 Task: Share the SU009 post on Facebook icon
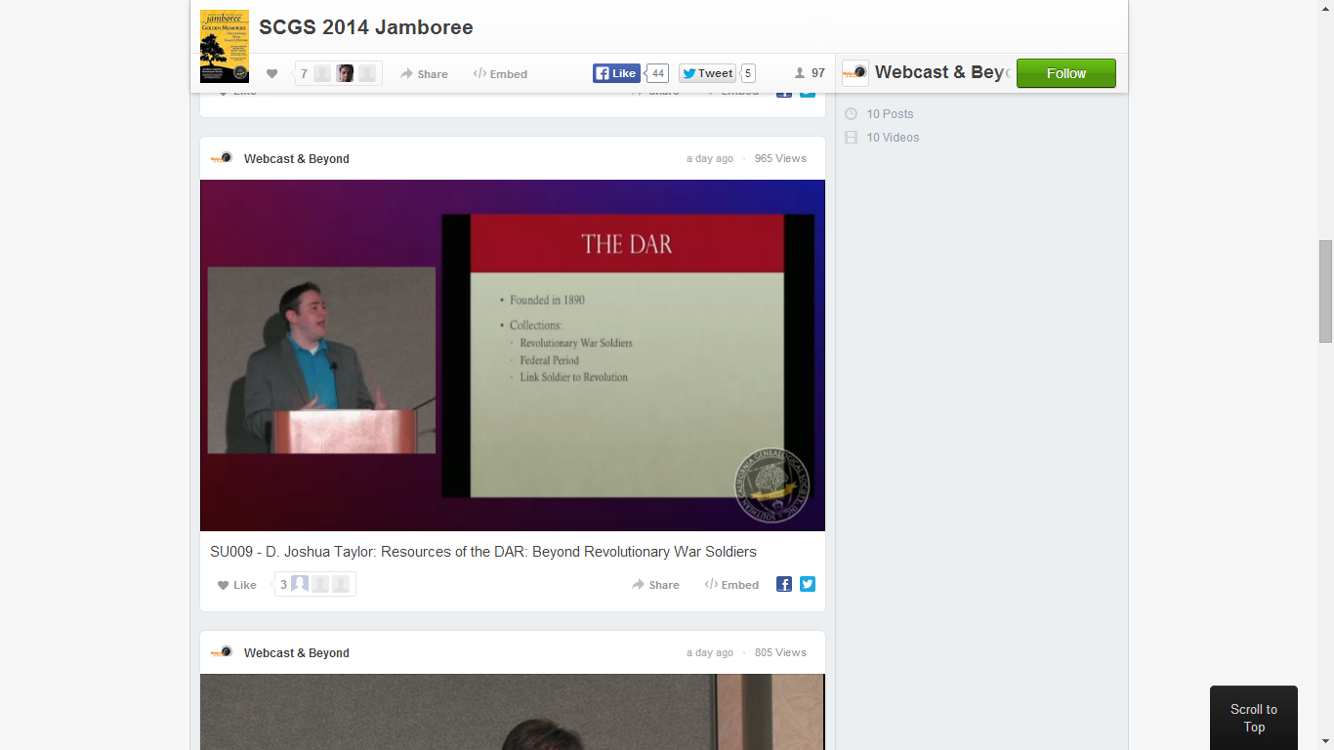784,584
